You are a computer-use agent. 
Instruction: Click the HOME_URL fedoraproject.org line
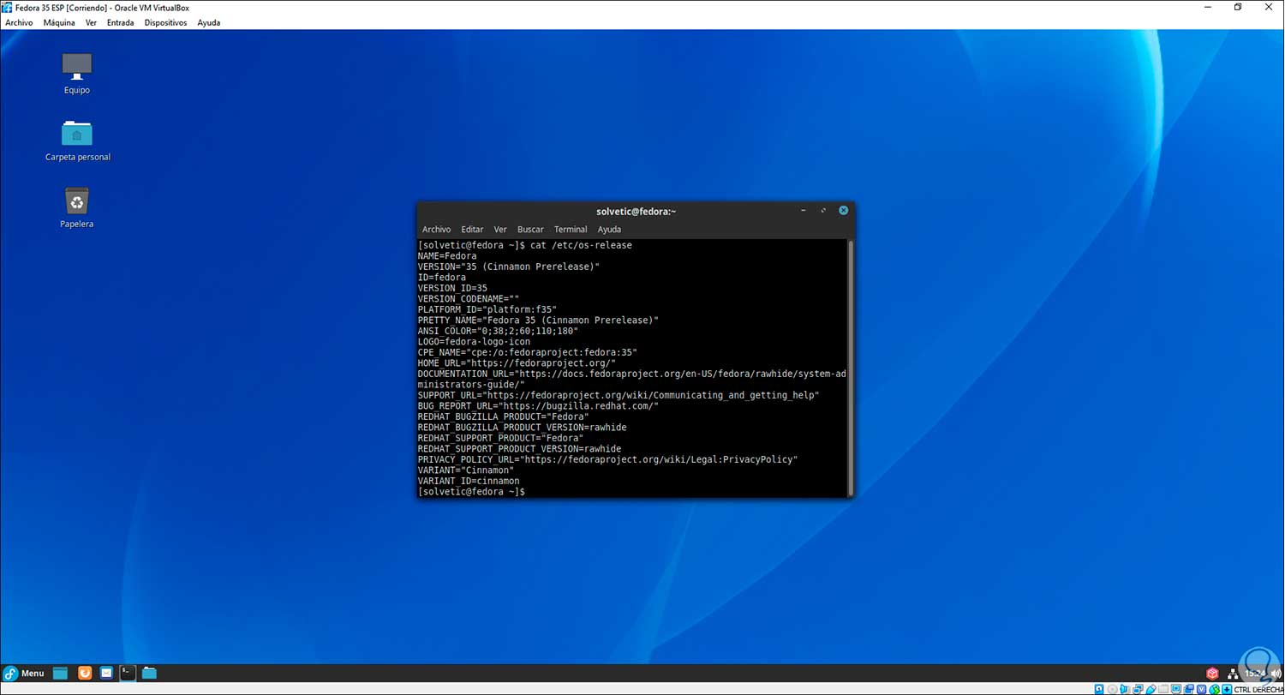(x=517, y=363)
